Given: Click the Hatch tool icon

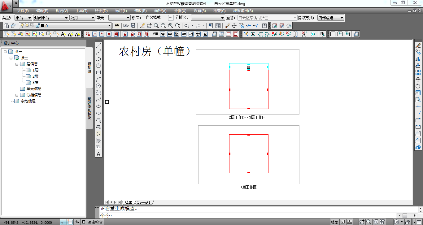Looking at the screenshot, I should coord(98,141).
